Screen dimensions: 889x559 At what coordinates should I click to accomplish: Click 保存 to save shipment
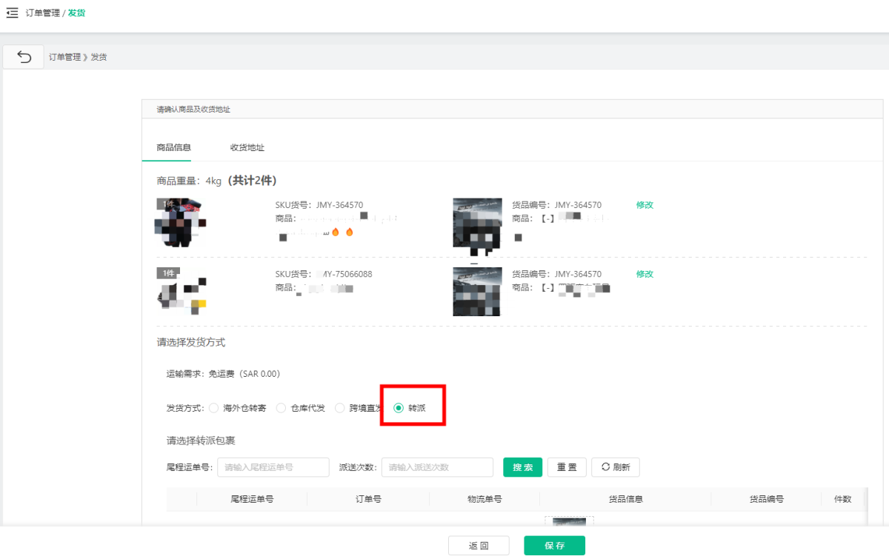555,546
